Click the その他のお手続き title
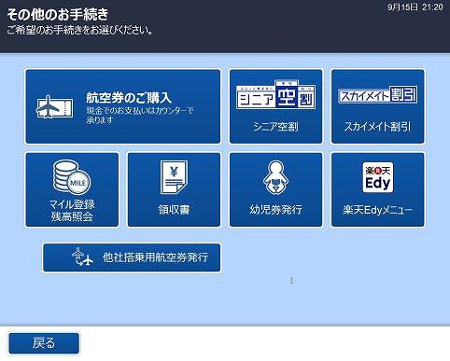The image size is (450, 361). tap(58, 14)
